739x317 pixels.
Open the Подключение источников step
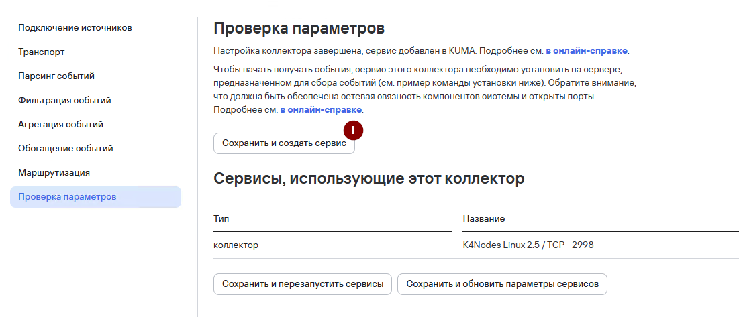click(x=75, y=27)
